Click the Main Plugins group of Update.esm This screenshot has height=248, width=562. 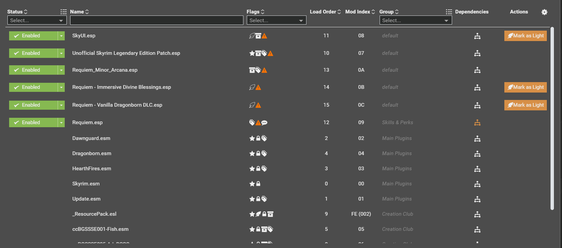point(397,199)
